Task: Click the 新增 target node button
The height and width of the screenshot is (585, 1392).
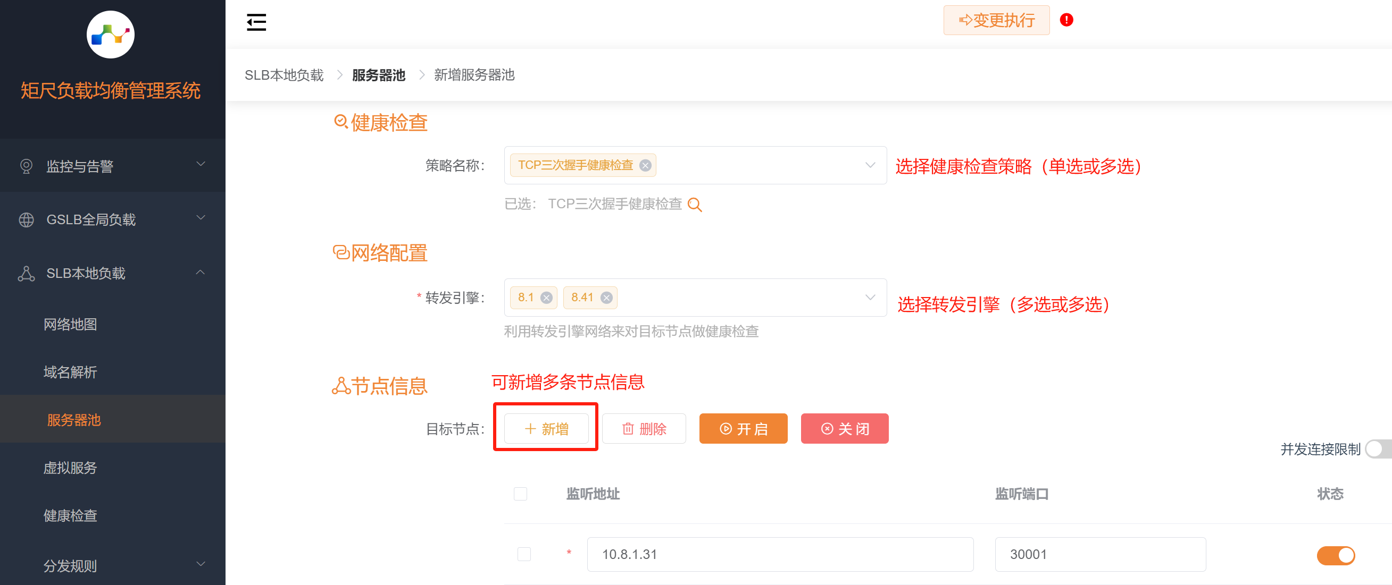Action: tap(546, 429)
